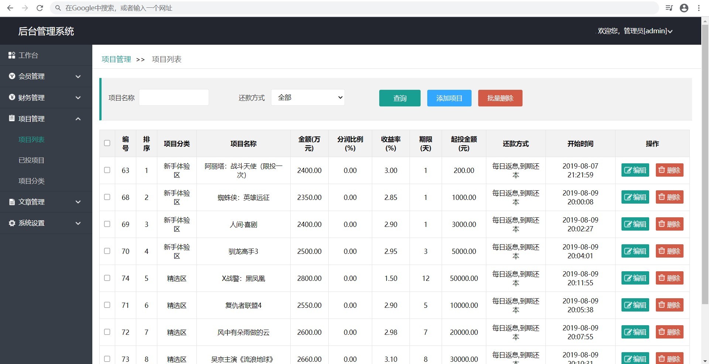The width and height of the screenshot is (709, 364).
Task: Click the 项目列表 breadcrumb text
Action: point(167,59)
